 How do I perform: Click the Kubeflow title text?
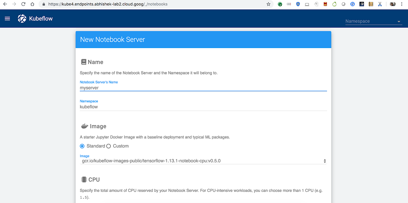pyautogui.click(x=41, y=19)
